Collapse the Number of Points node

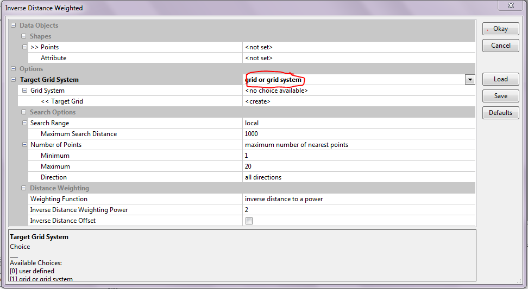(x=24, y=145)
